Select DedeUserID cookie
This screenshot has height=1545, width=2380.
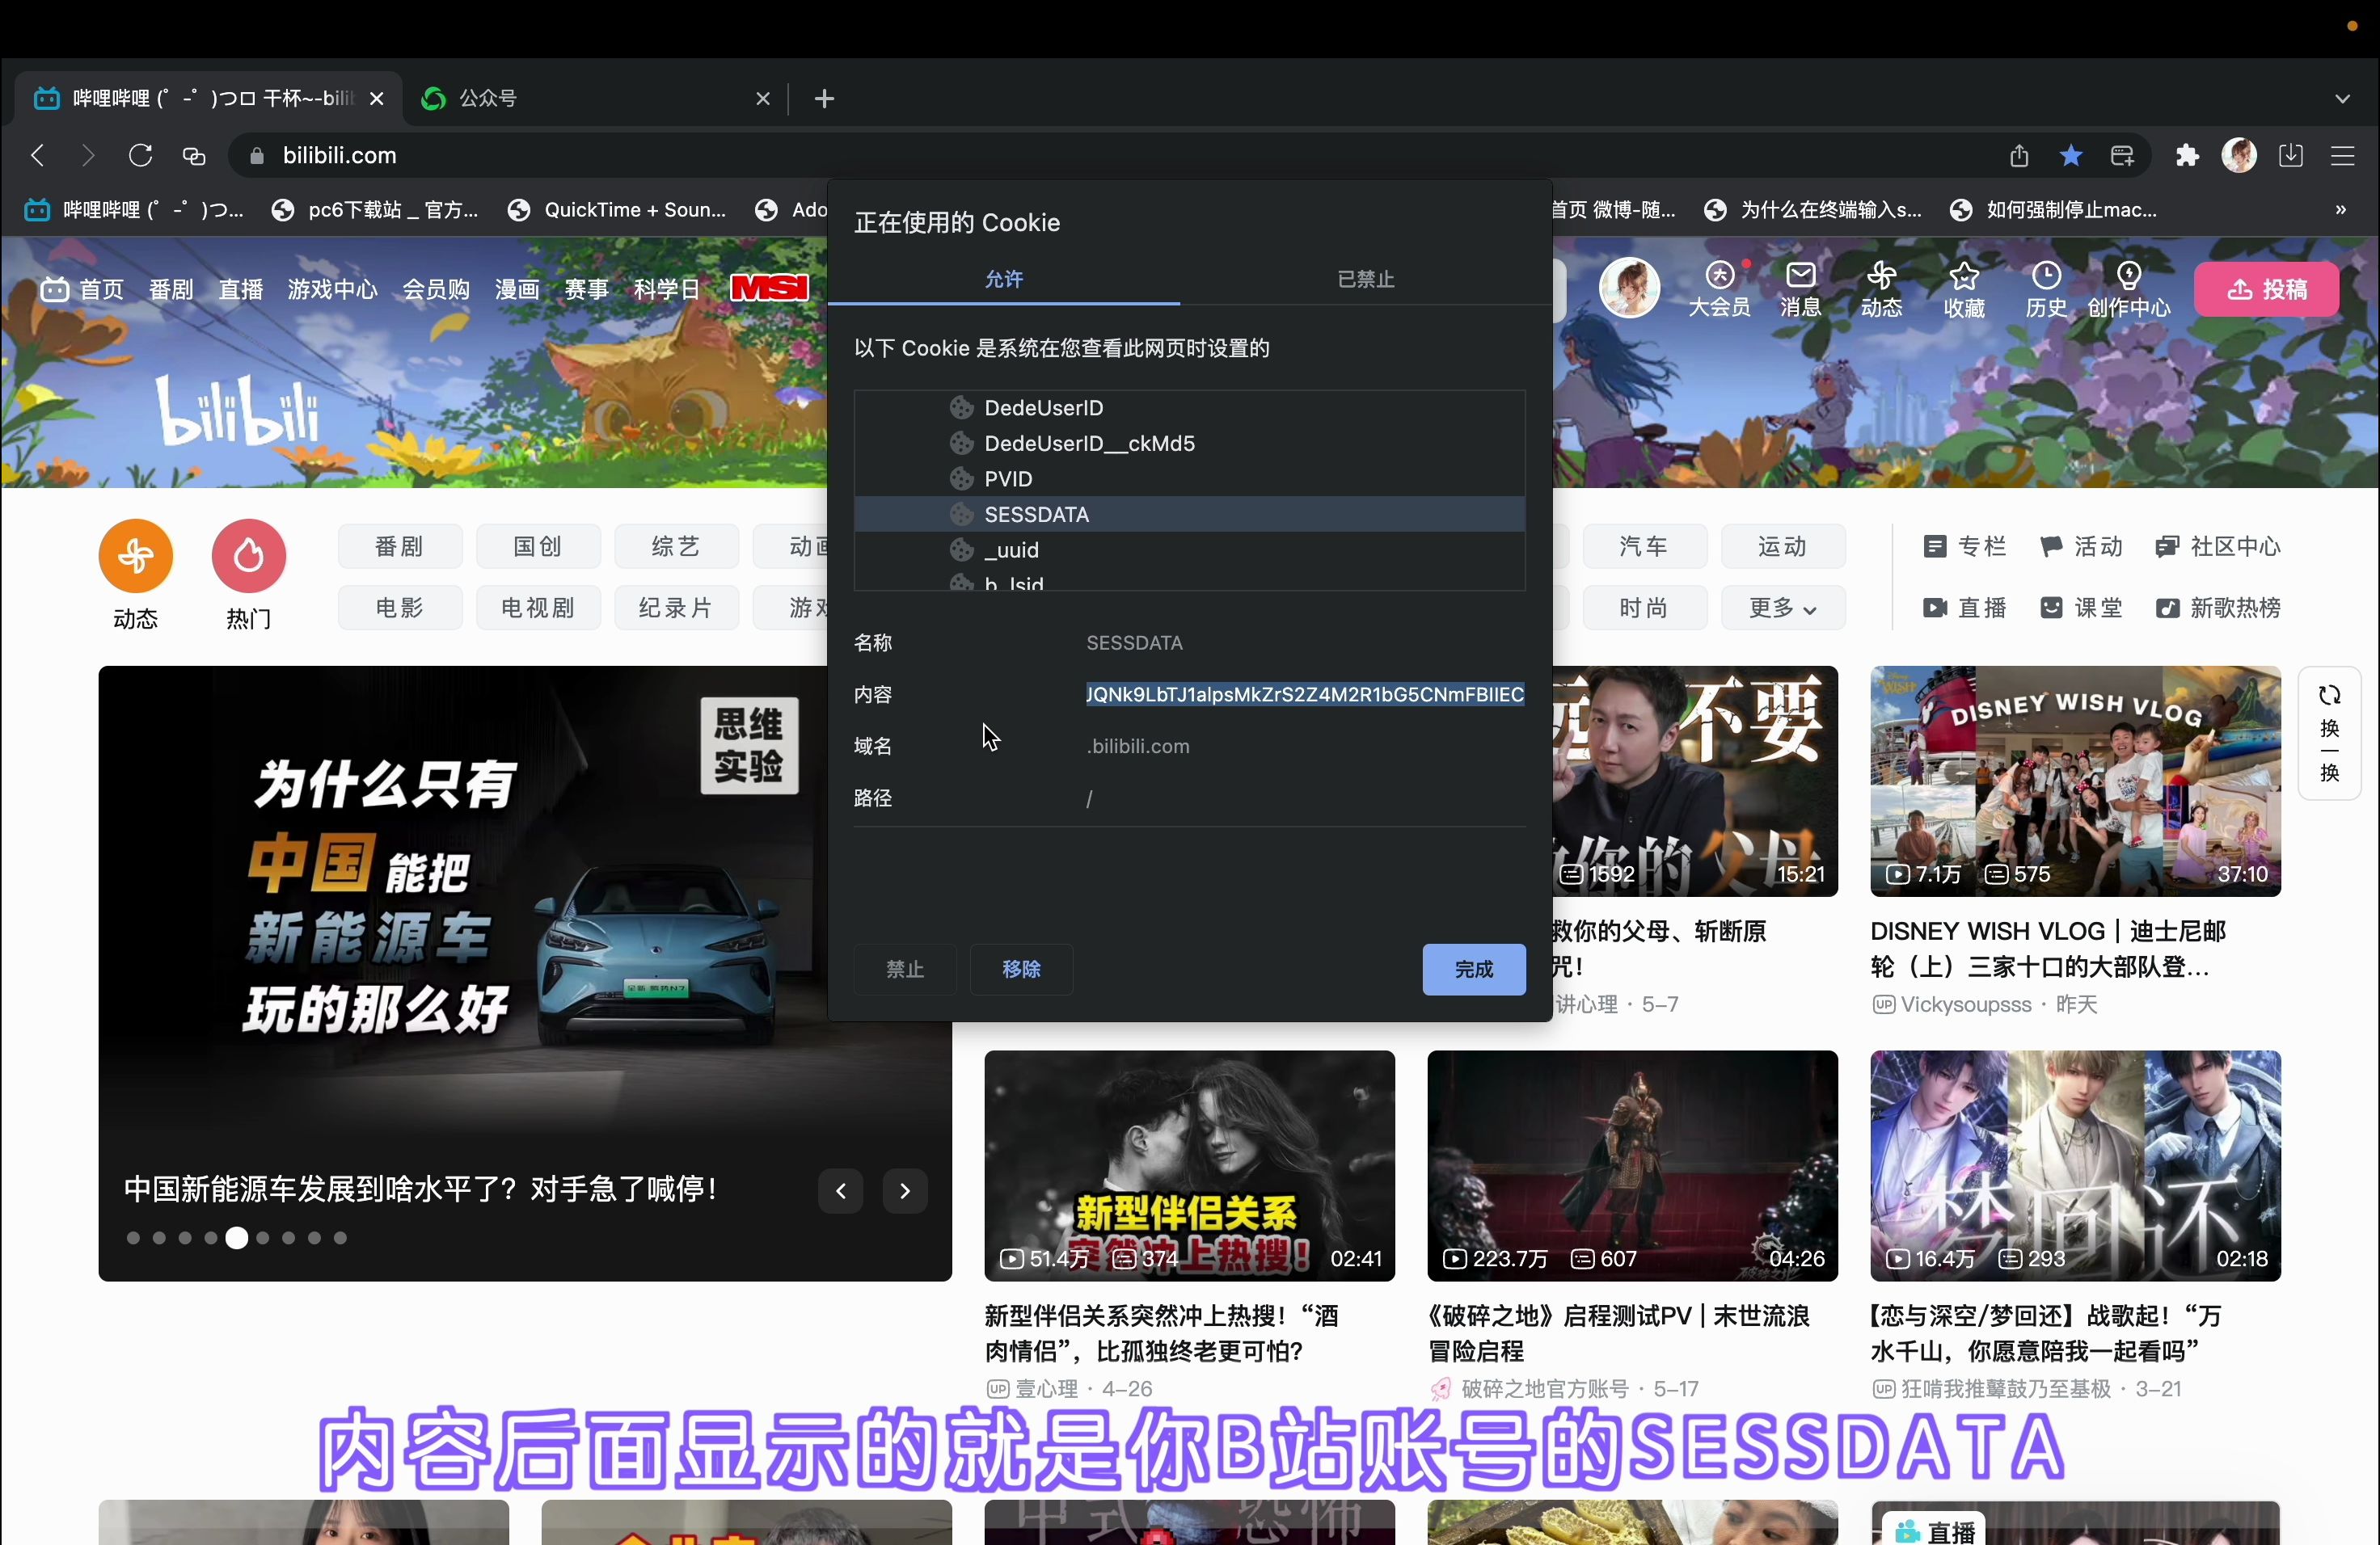pyautogui.click(x=1190, y=408)
